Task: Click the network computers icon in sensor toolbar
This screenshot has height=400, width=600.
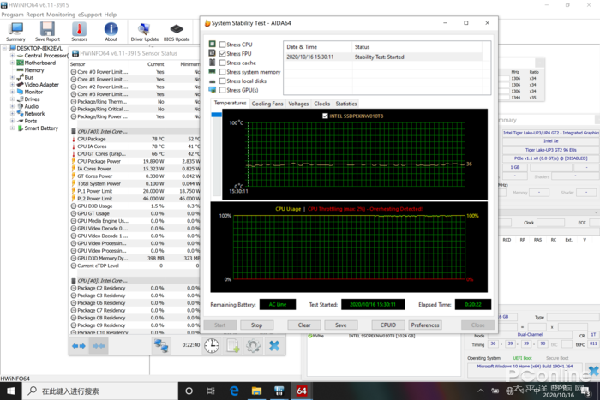Action: [x=161, y=346]
